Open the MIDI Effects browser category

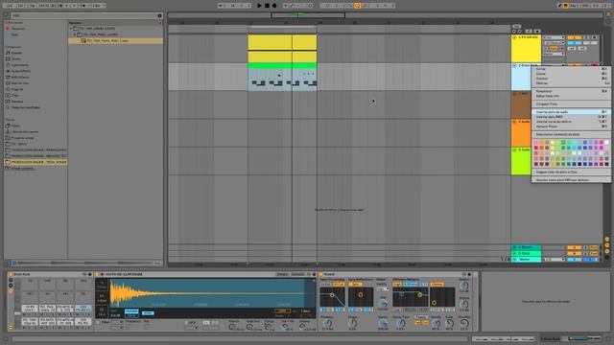click(20, 77)
